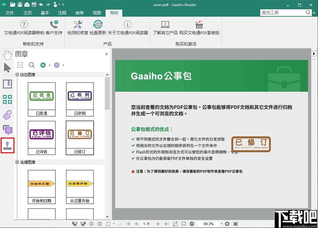Click the stamp list scroll-up arrow

pyautogui.click(x=107, y=75)
